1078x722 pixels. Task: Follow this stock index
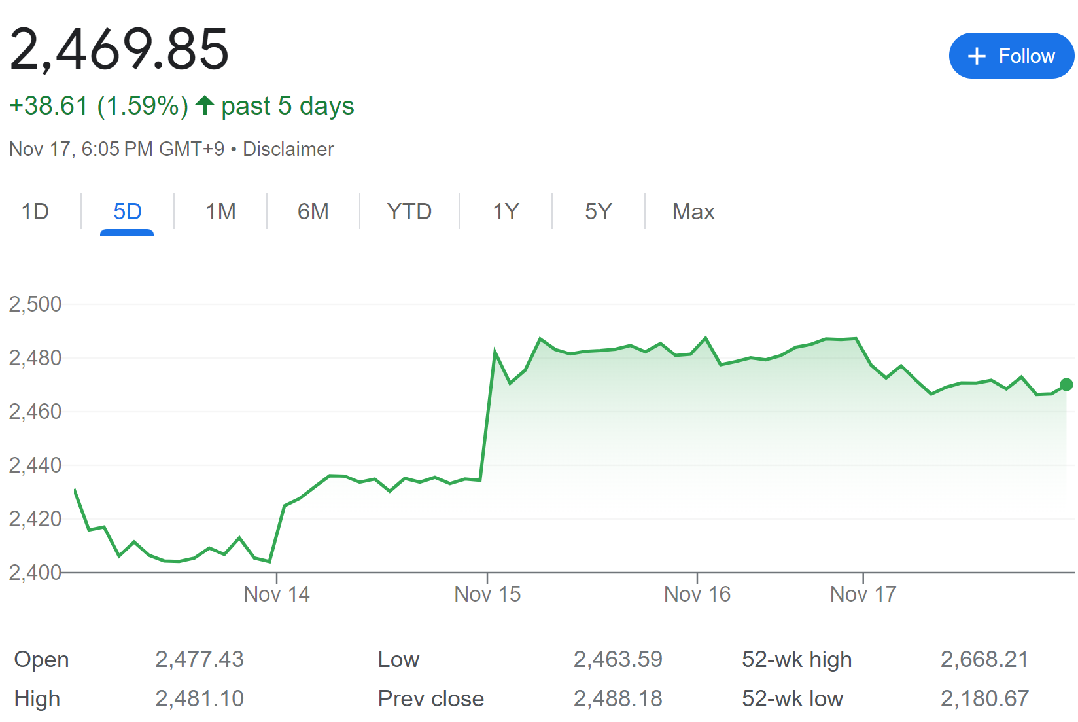click(1011, 56)
